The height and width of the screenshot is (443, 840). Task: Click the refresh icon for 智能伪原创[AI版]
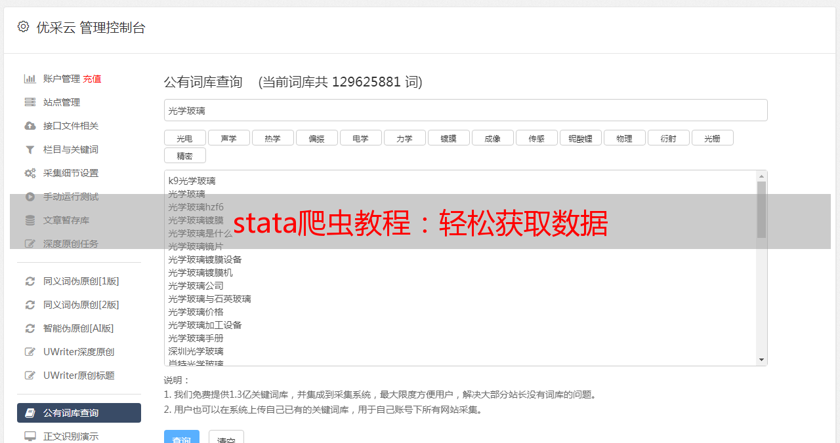tap(30, 328)
